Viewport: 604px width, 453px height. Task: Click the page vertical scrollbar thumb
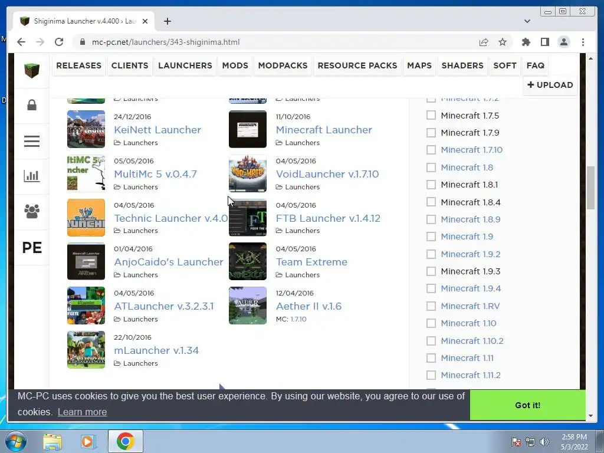pyautogui.click(x=590, y=188)
